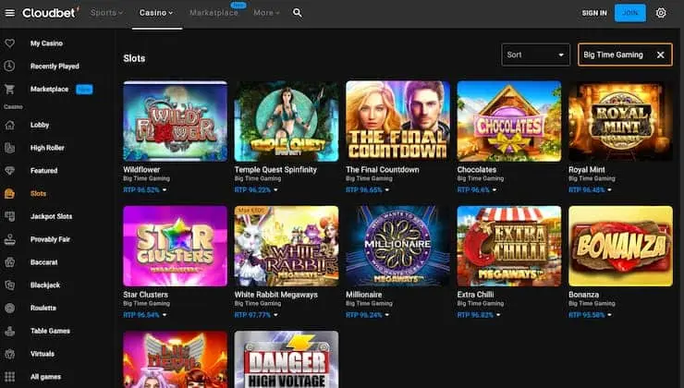Open The Final Countdown thumbnail
684x388 pixels.
click(x=397, y=121)
